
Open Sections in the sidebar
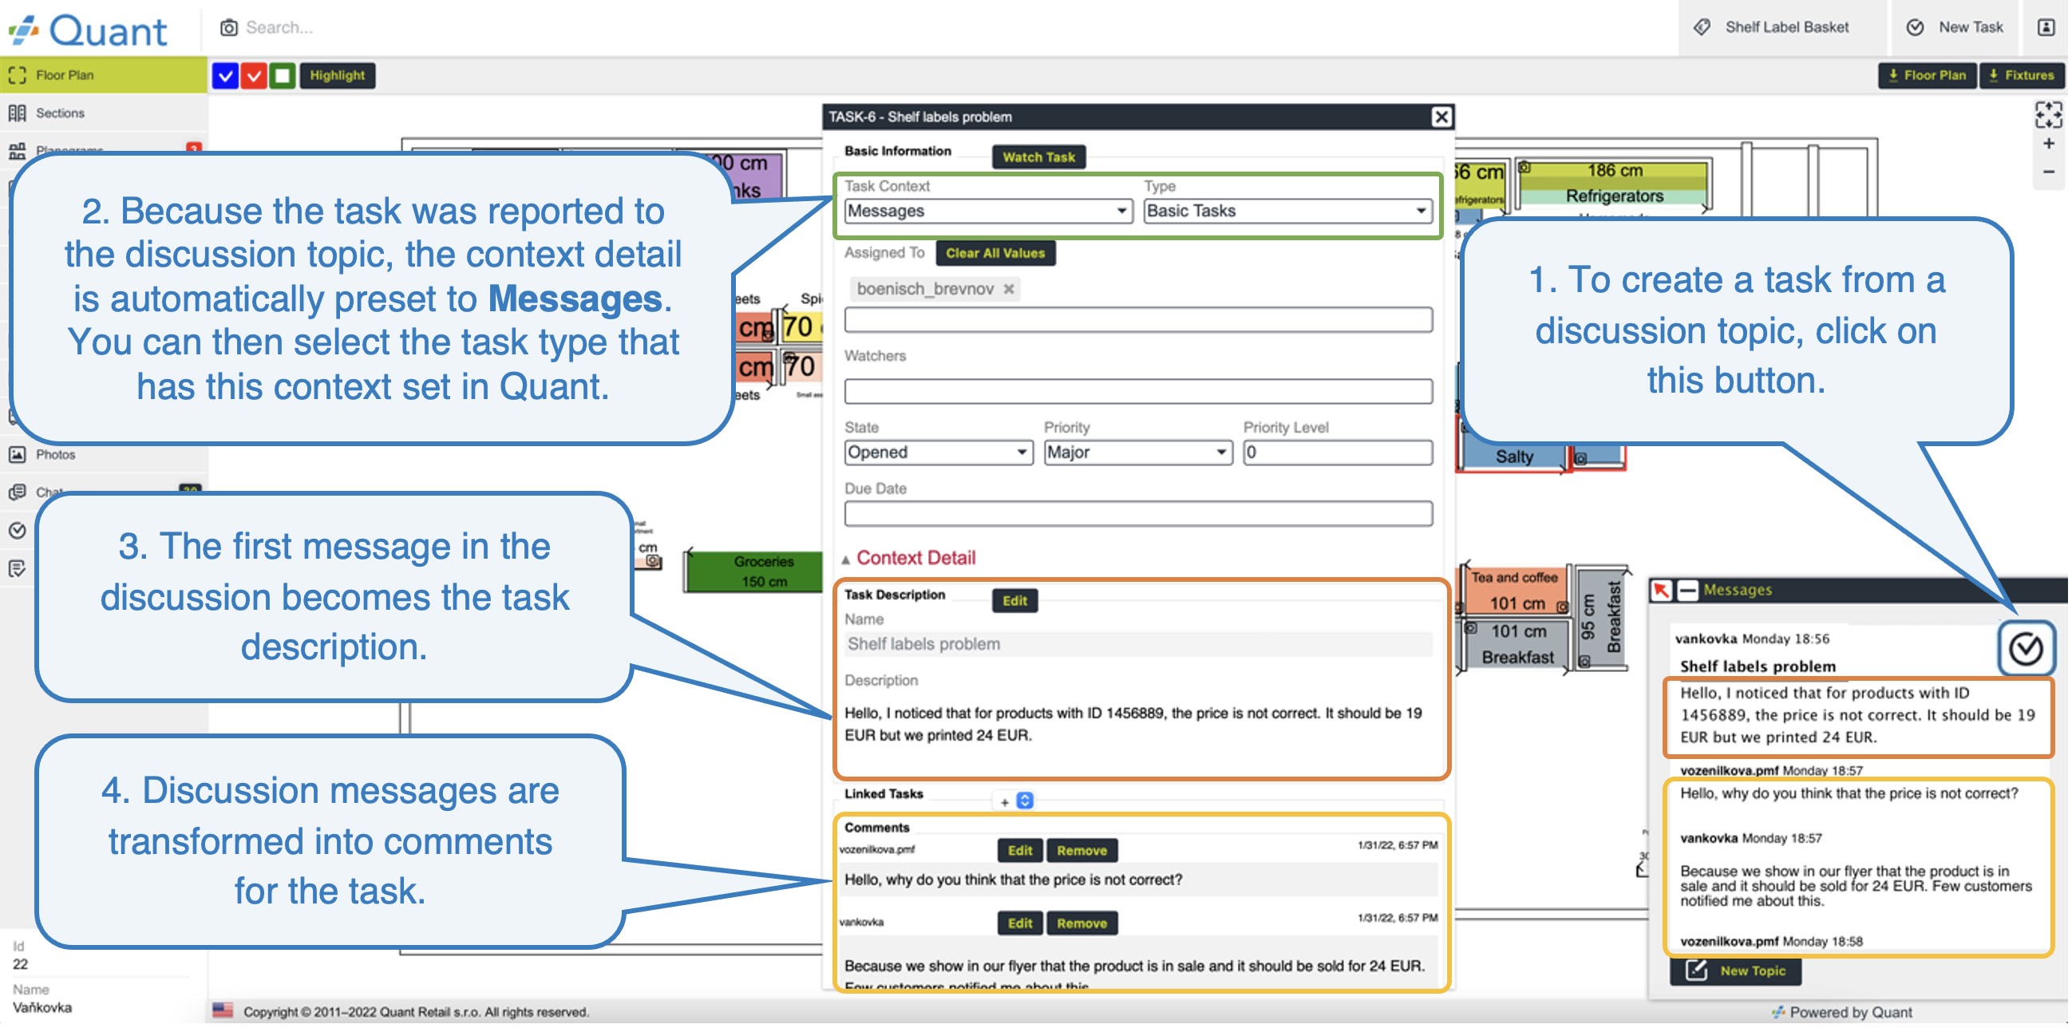pos(104,113)
